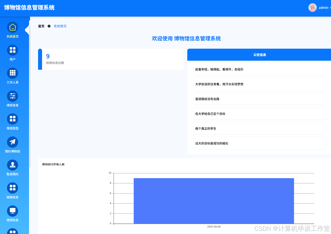Open the 取消预约 stamp icon

coord(13,165)
